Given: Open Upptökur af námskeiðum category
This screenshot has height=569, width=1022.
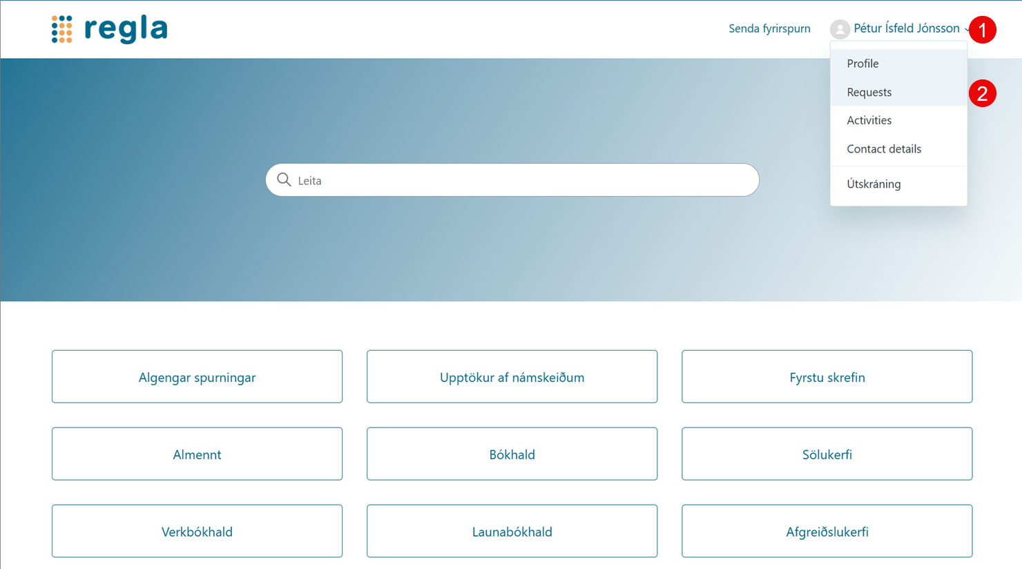Looking at the screenshot, I should [x=512, y=377].
